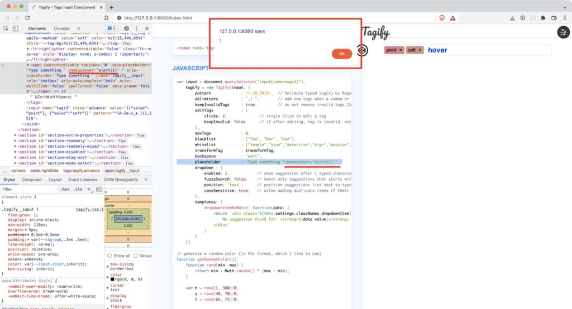Expand the section-readonly-mixed DOM node
The width and height of the screenshot is (572, 309).
pos(15,147)
